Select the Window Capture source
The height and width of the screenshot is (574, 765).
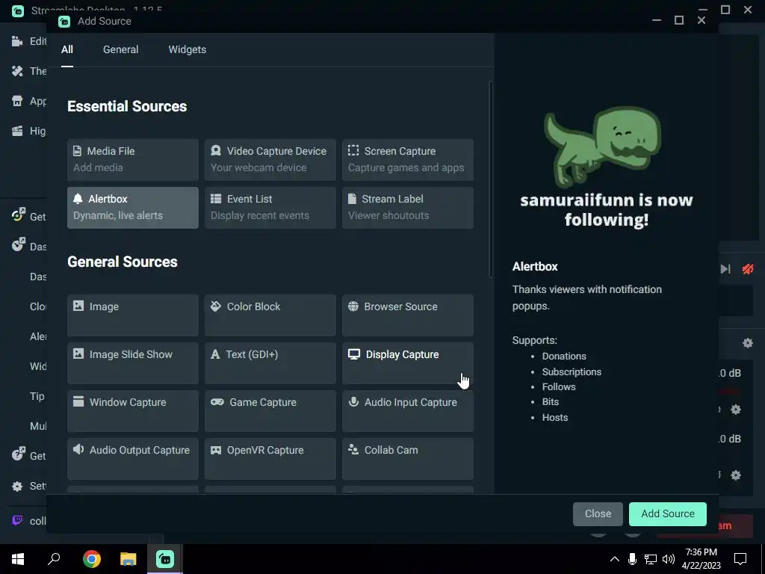click(133, 410)
